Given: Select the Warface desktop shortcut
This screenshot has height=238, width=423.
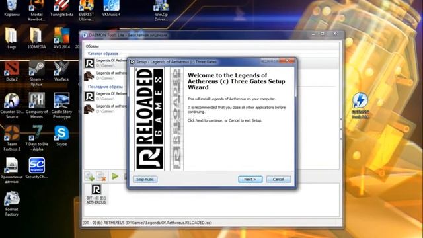Looking at the screenshot, I should point(61,71).
